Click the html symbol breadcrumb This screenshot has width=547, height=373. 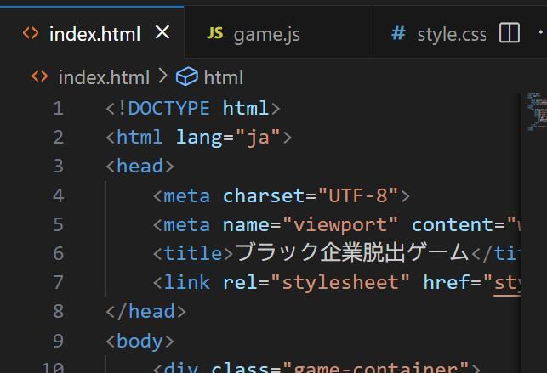tap(224, 77)
